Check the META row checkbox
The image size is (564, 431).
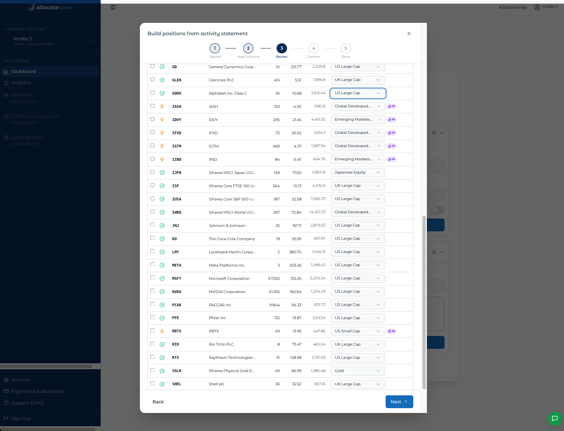click(x=152, y=265)
